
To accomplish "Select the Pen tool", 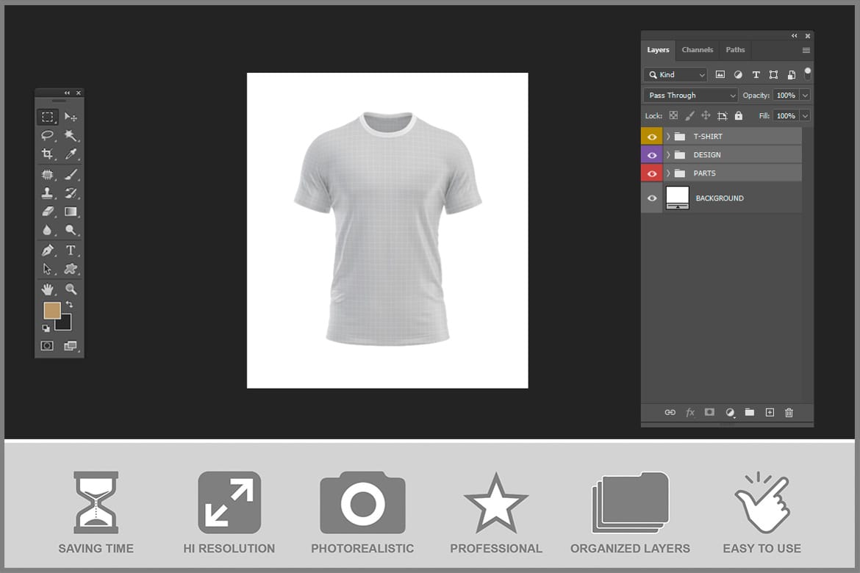I will pos(48,251).
